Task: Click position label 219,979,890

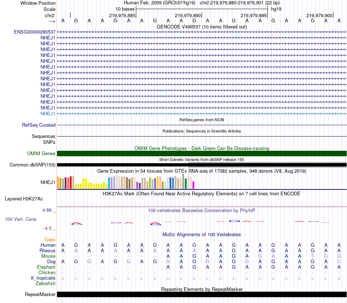Action: pos(188,15)
